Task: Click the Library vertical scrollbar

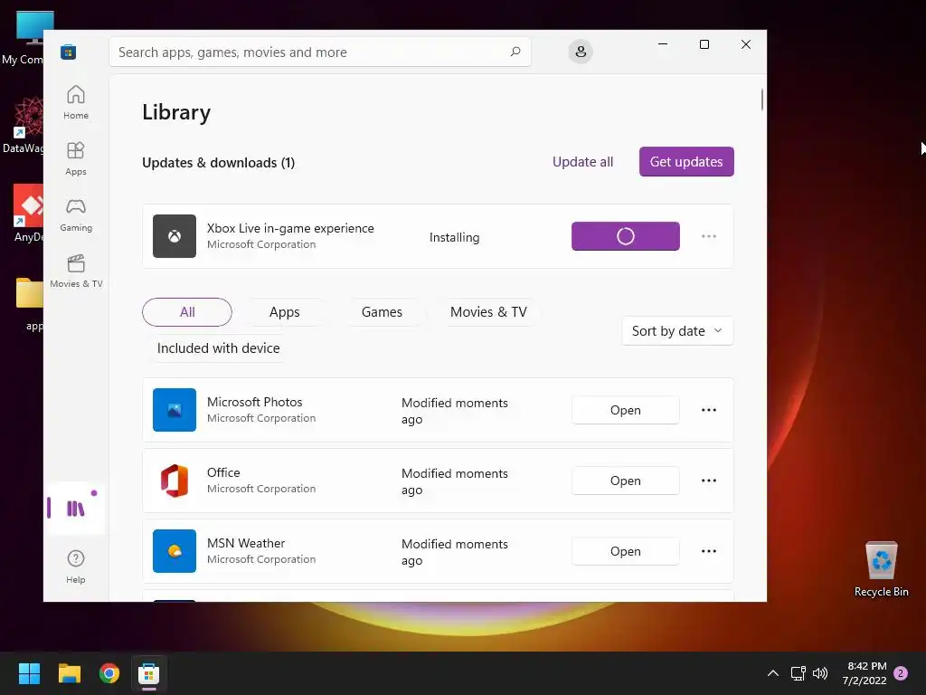Action: point(762,100)
